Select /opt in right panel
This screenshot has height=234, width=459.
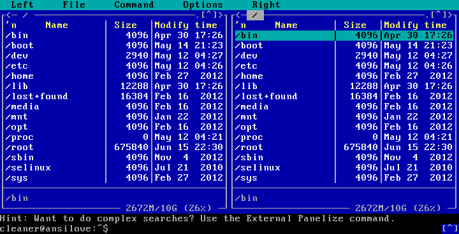click(x=344, y=127)
